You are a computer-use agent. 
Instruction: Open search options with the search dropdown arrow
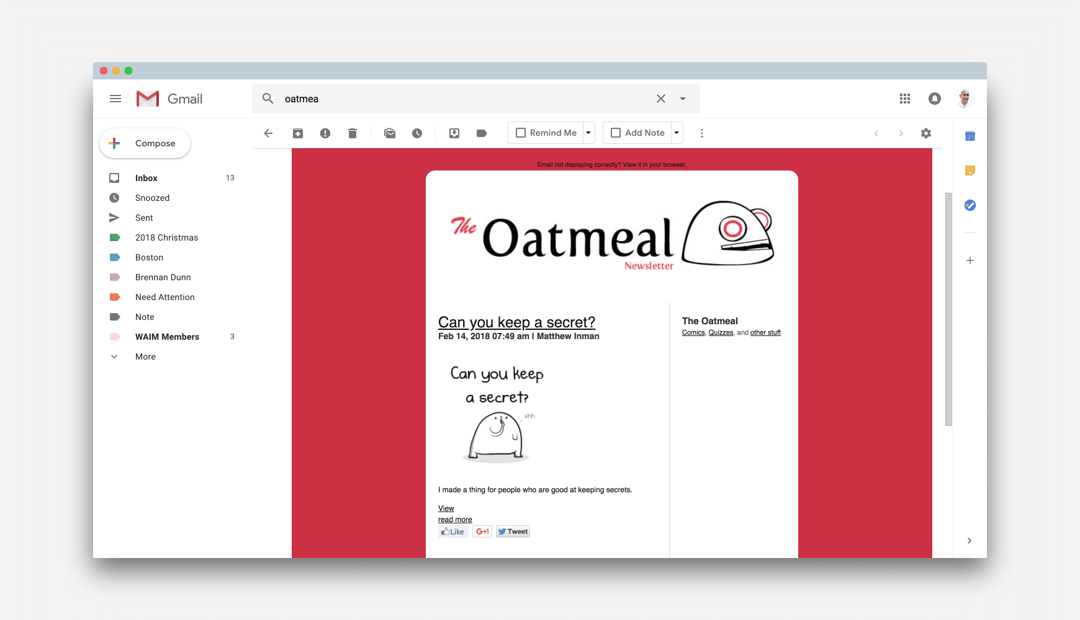pyautogui.click(x=683, y=98)
